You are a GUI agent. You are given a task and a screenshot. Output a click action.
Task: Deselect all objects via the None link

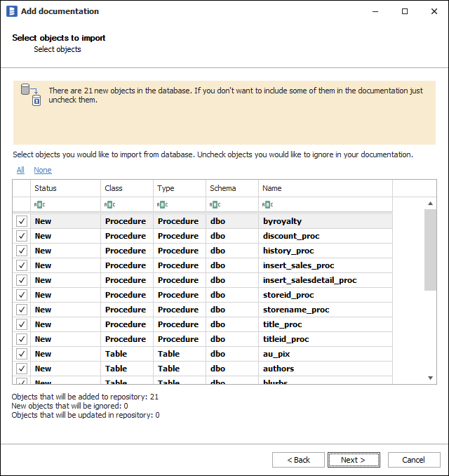(42, 170)
